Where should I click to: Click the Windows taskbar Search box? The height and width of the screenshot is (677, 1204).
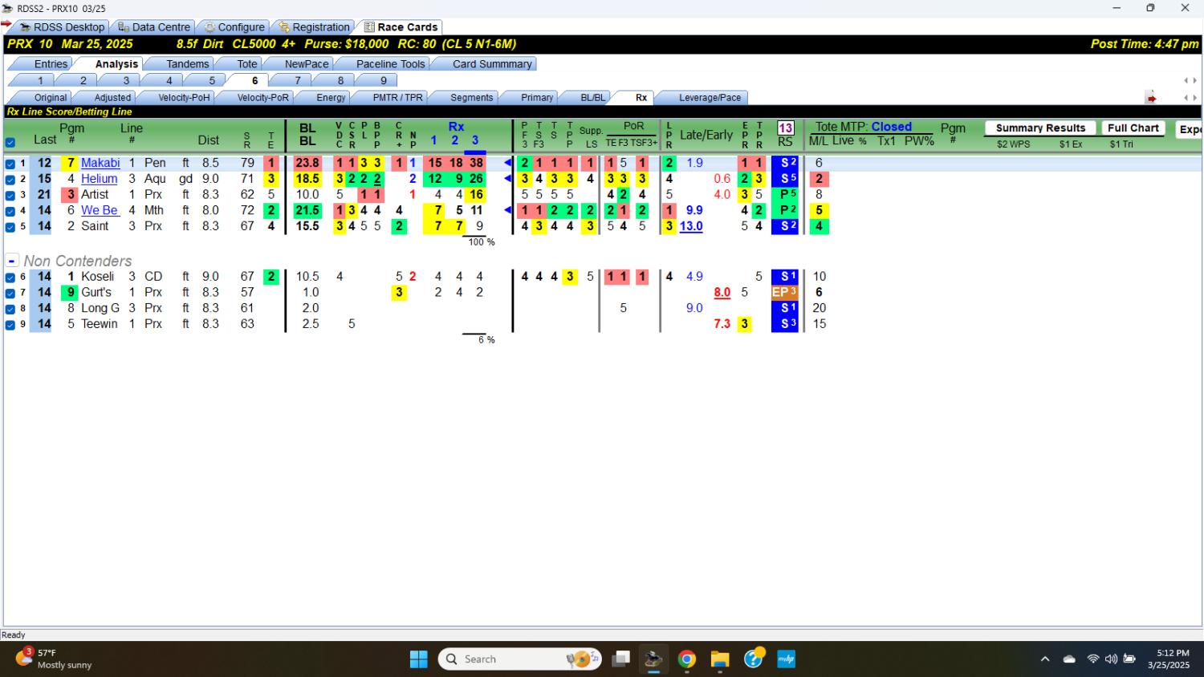click(x=520, y=659)
